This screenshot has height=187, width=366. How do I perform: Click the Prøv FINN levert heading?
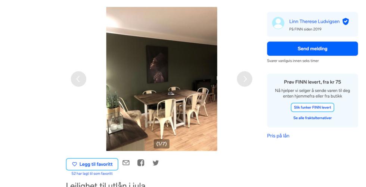(312, 82)
